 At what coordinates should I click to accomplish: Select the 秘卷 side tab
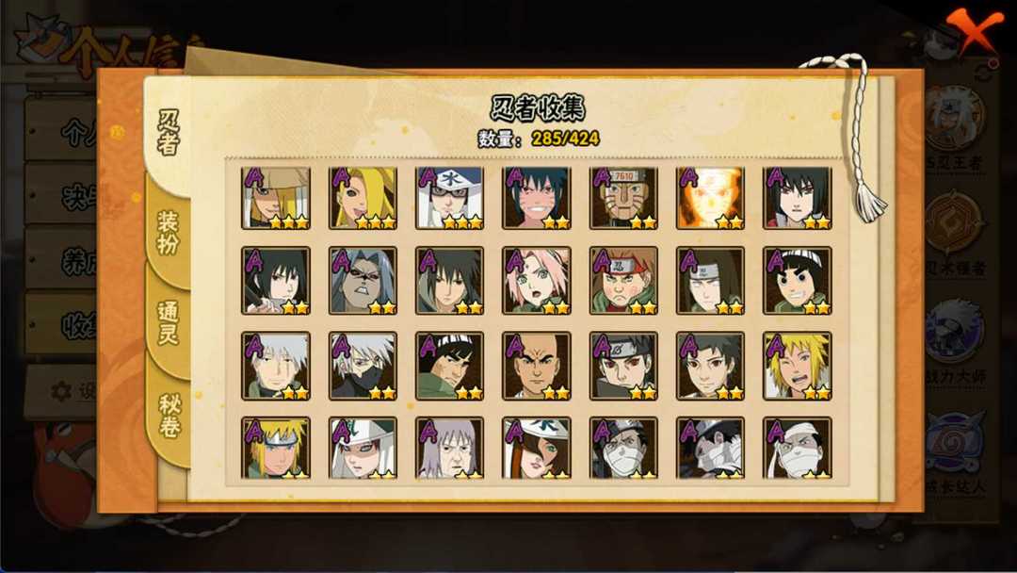169,416
